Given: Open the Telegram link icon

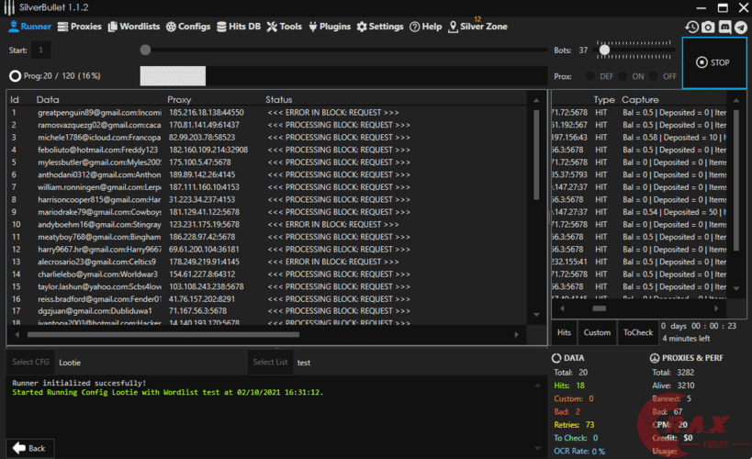Looking at the screenshot, I should pos(741,28).
